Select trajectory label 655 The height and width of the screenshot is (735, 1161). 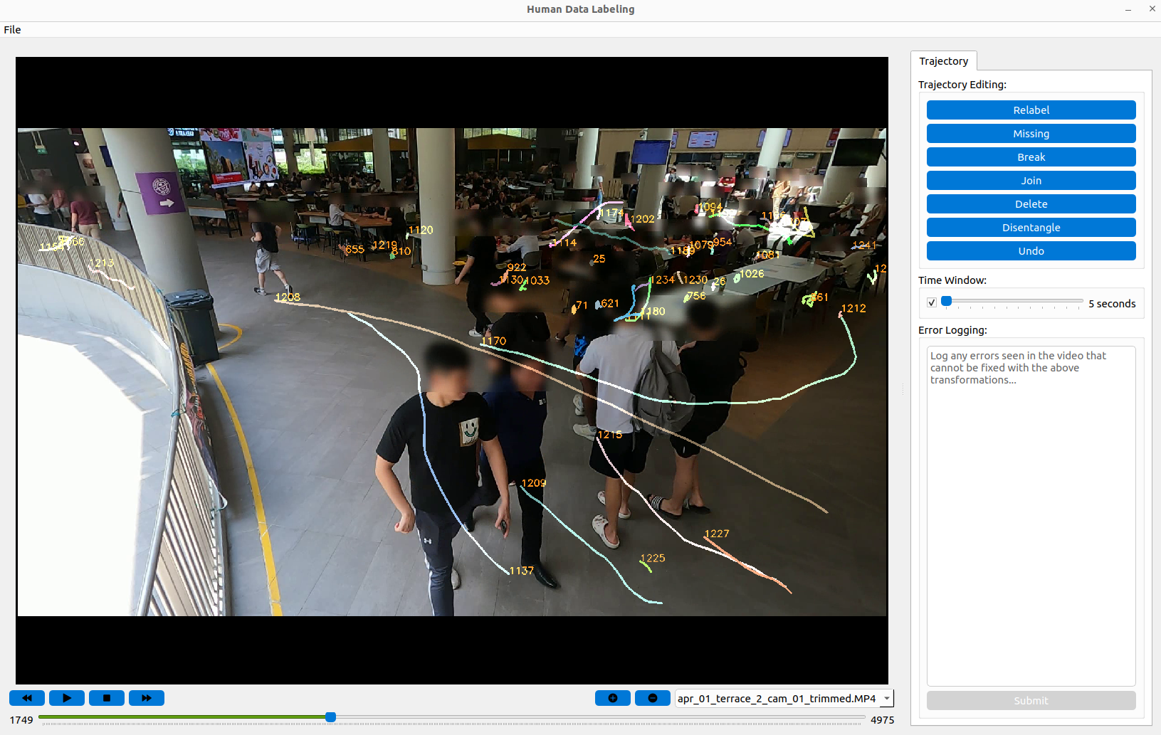(x=354, y=250)
